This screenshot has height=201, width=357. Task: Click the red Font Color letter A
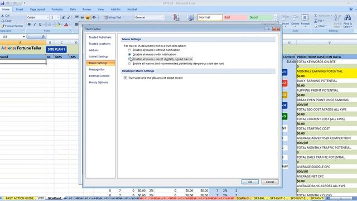coord(66,25)
